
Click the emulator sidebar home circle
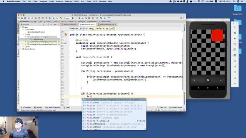(235, 72)
